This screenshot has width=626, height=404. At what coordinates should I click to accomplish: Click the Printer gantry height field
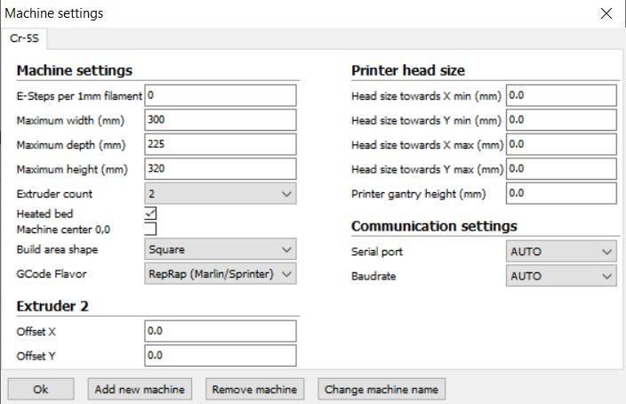pos(560,193)
